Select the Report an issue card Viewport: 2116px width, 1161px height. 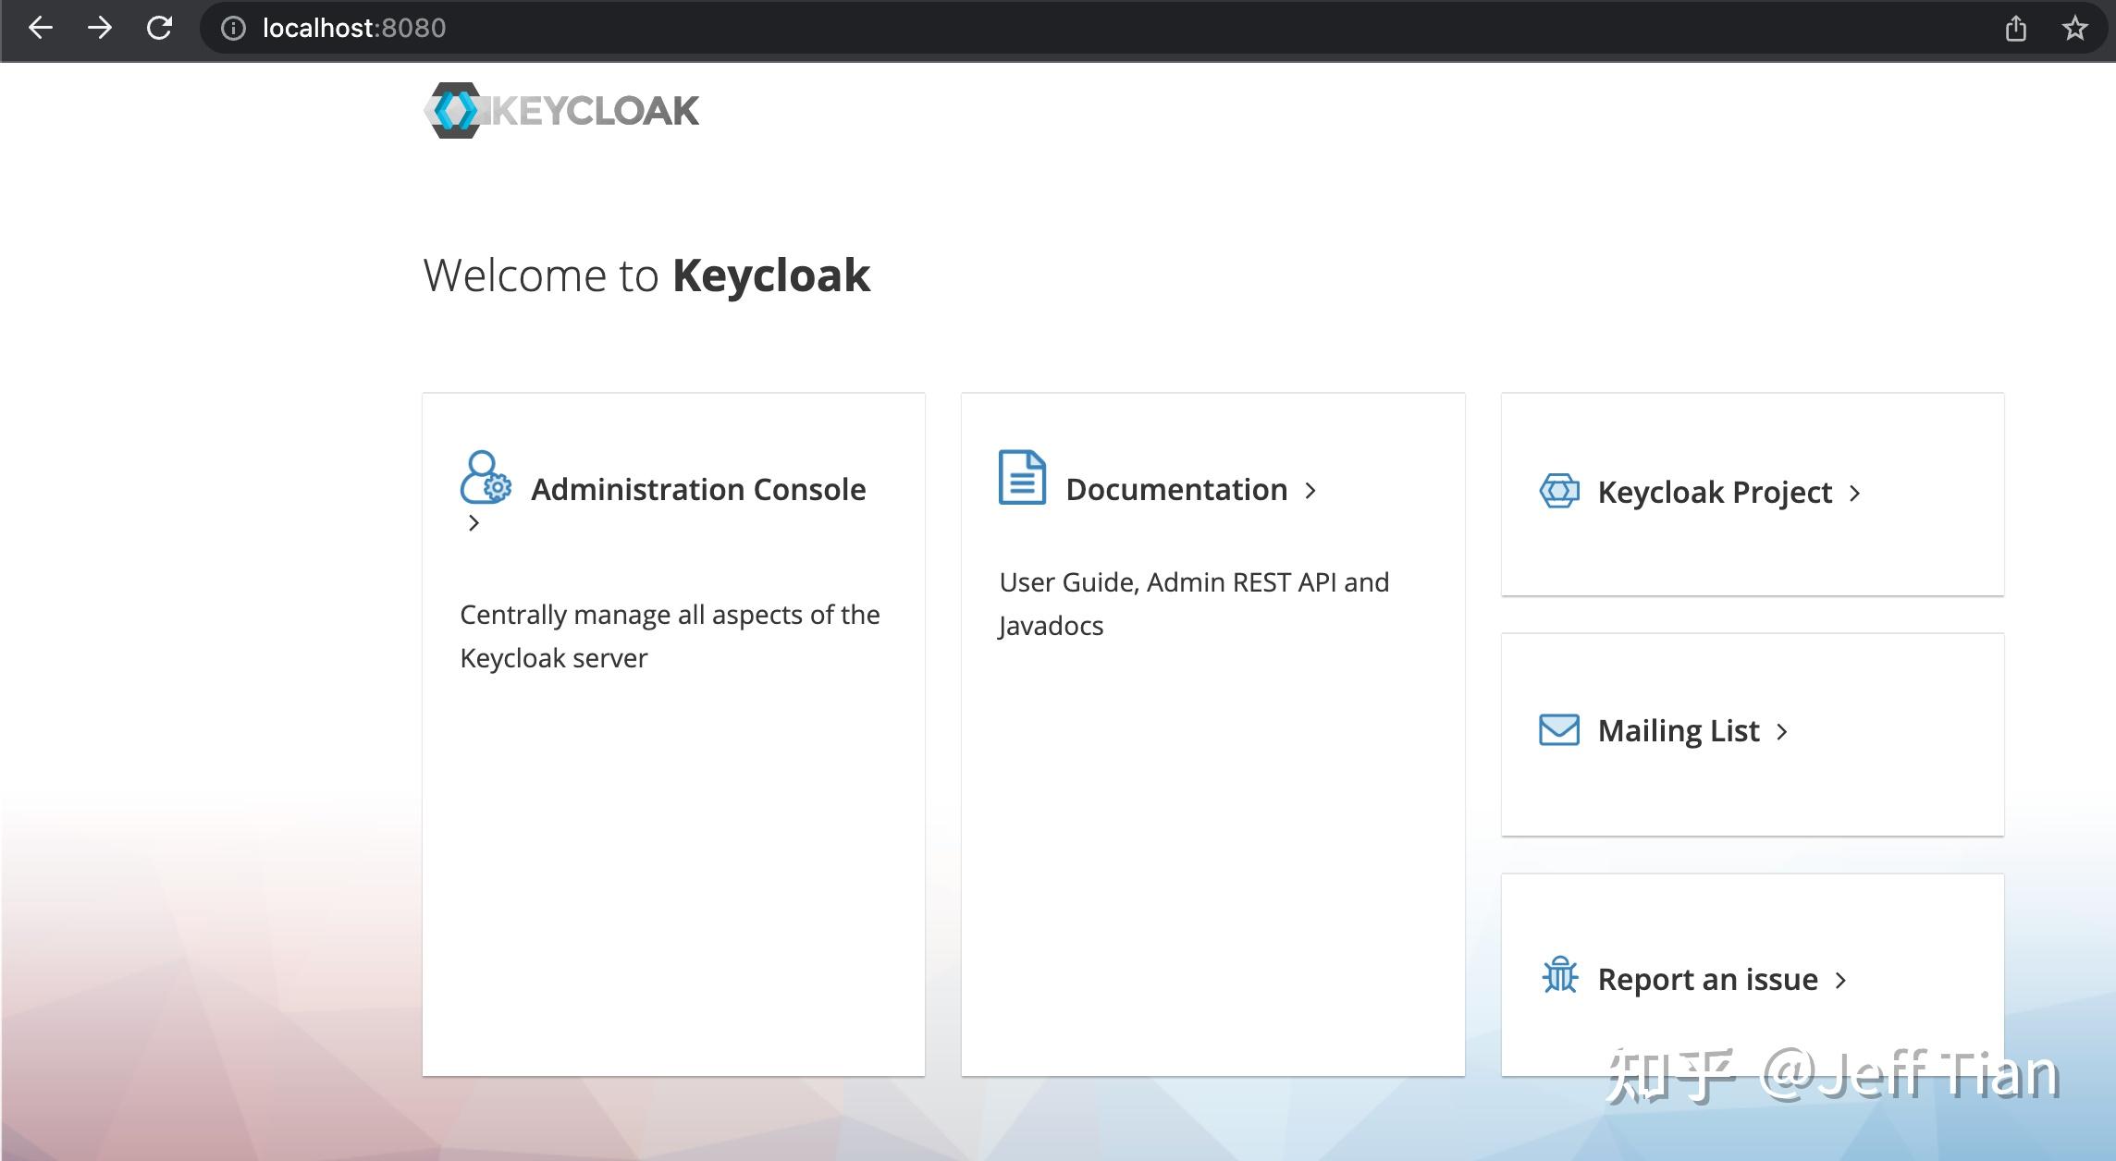pyautogui.click(x=1707, y=978)
